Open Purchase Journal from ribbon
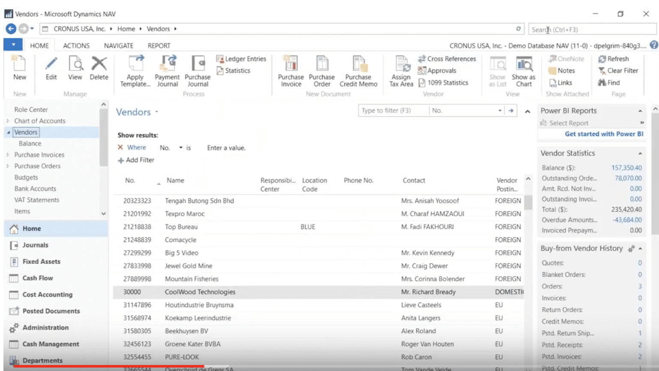The width and height of the screenshot is (659, 371). 198,71
